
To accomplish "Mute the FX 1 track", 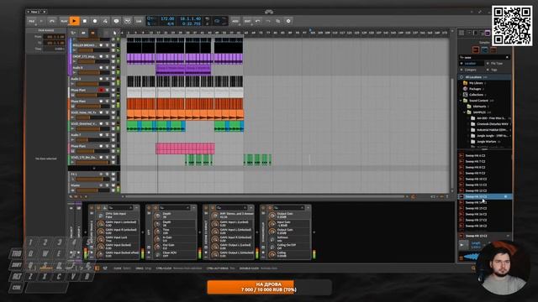I will point(113,174).
